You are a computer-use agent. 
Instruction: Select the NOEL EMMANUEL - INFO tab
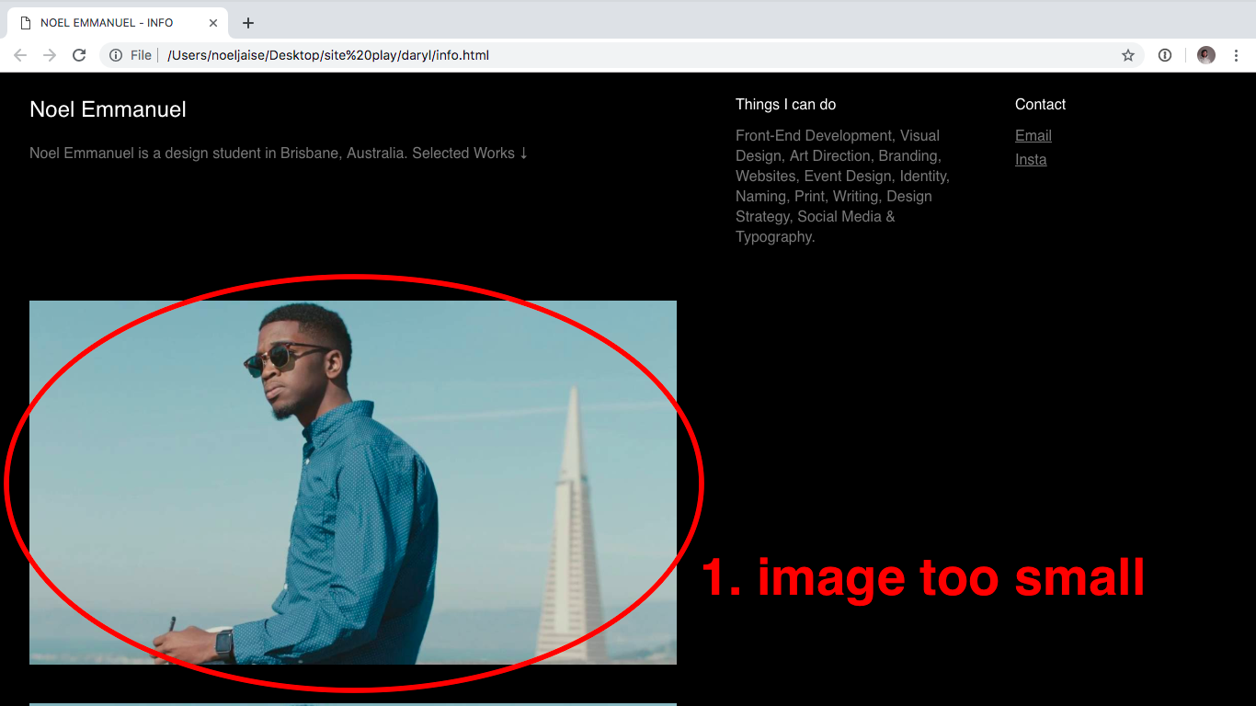(110, 22)
